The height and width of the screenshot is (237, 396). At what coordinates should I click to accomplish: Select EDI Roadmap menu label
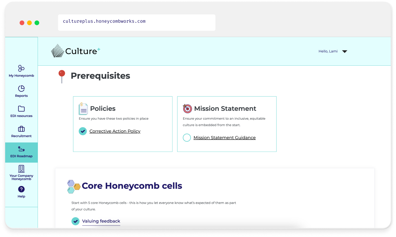(21, 156)
